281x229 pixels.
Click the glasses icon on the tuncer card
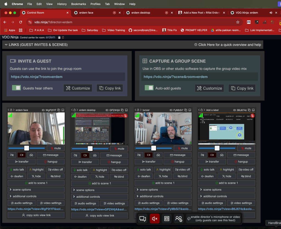click(x=158, y=155)
